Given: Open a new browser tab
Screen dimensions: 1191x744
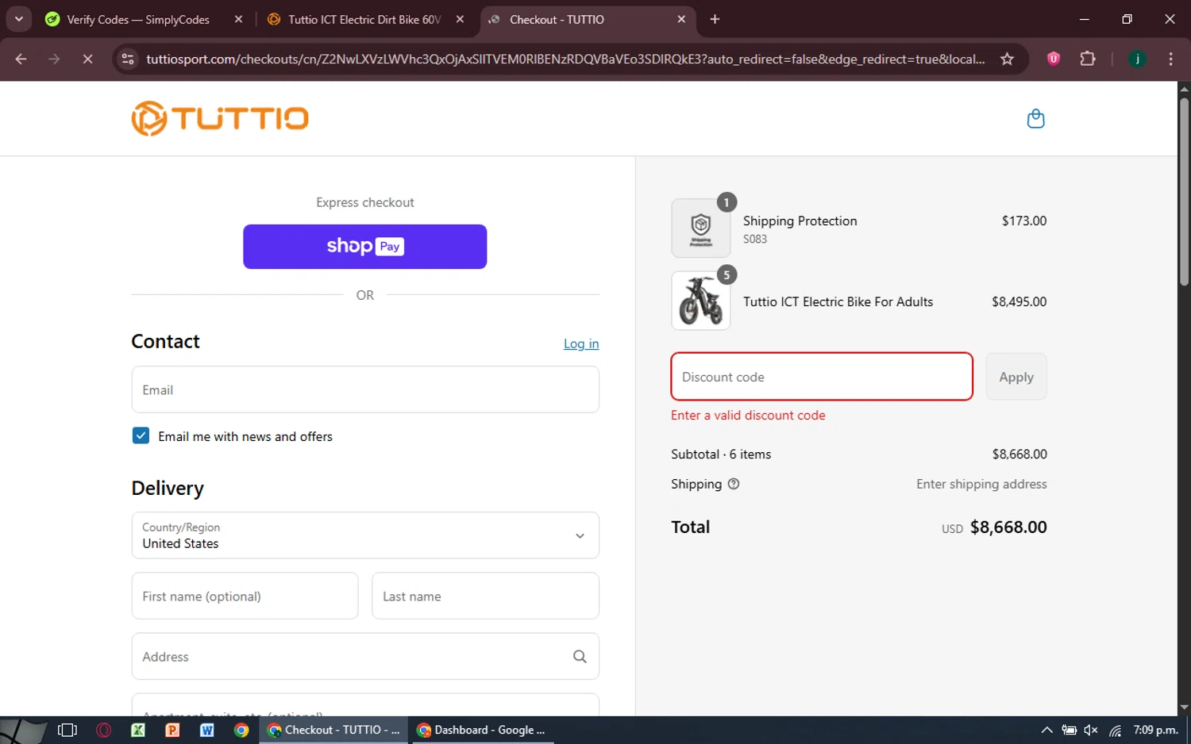Looking at the screenshot, I should 715,19.
